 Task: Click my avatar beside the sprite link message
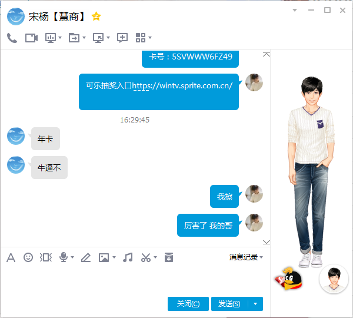tap(254, 82)
